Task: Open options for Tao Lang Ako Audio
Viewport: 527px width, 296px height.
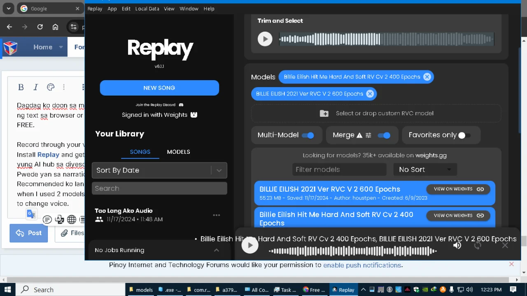Action: click(x=217, y=215)
